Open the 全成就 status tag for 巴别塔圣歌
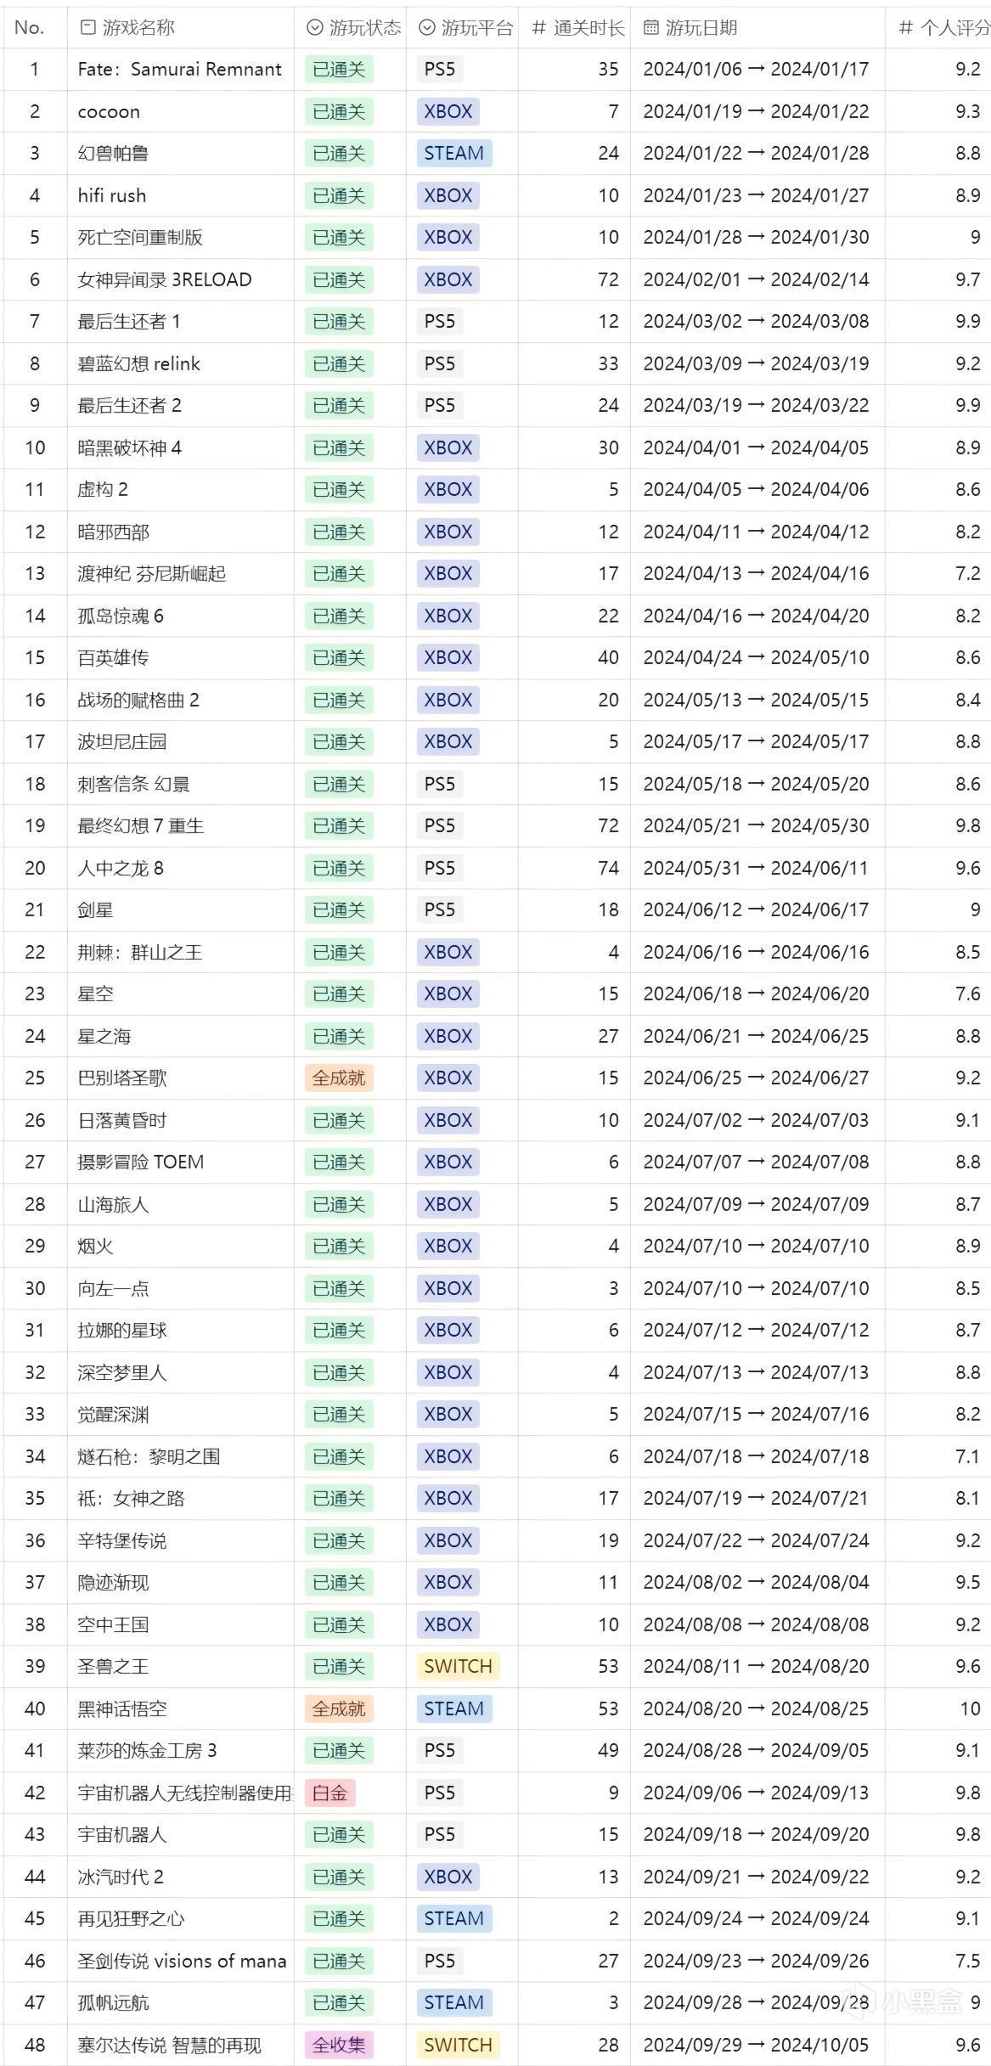This screenshot has width=991, height=2066. [x=338, y=1078]
